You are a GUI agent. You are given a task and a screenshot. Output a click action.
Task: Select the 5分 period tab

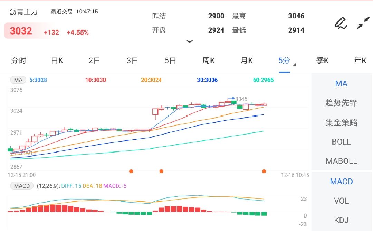[x=284, y=61]
